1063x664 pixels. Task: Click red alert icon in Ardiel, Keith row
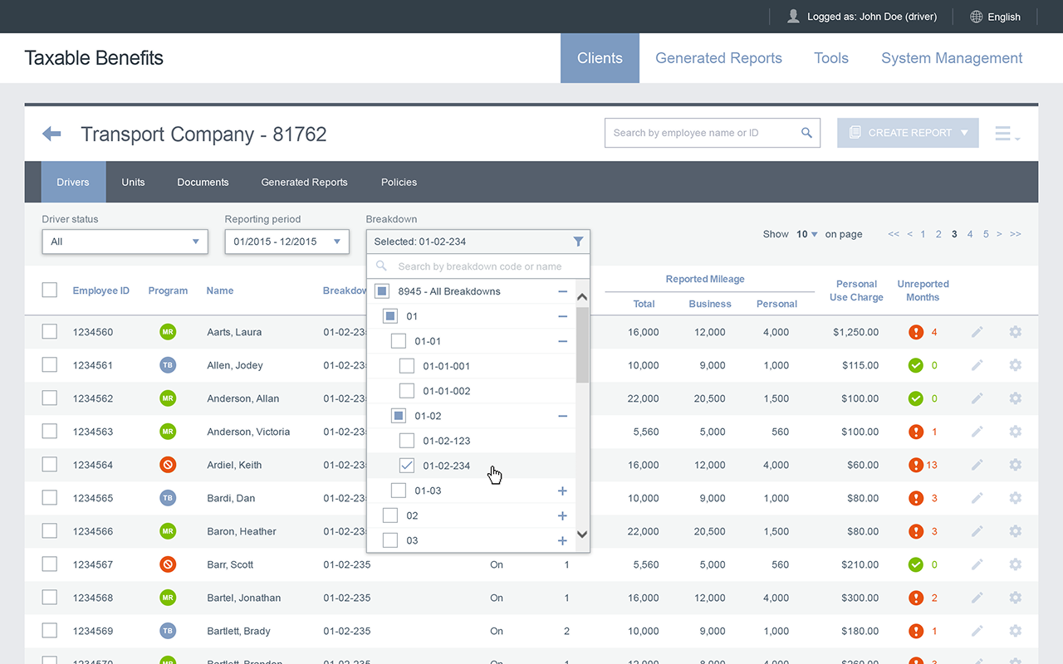(x=916, y=465)
